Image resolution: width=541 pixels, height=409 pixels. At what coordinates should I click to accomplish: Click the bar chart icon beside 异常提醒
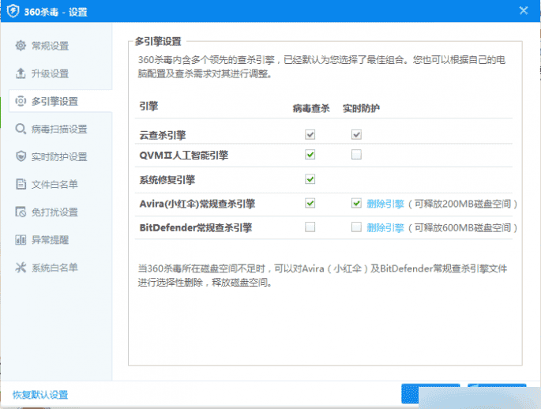21,239
